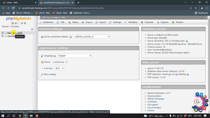Open Server connection collation dropdown
Image resolution: width=210 pixels, height=118 pixels.
coord(92,37)
